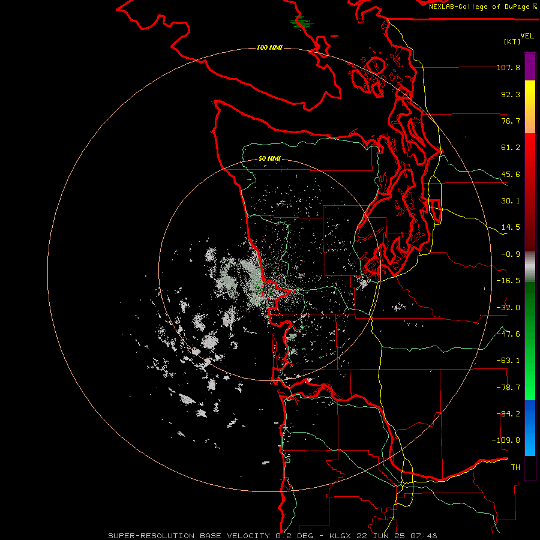
Task: Click the 92.3 velocity scale value
Action: click(x=511, y=94)
